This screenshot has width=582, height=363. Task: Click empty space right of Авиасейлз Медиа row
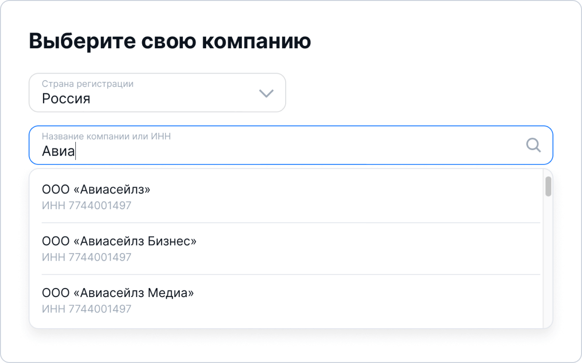372,300
